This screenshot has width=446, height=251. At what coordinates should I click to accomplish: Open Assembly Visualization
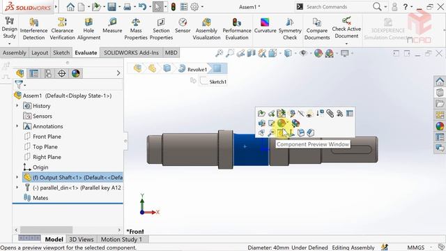point(206,29)
